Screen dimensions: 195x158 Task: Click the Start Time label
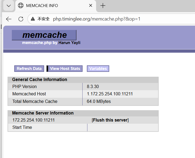click(x=22, y=127)
